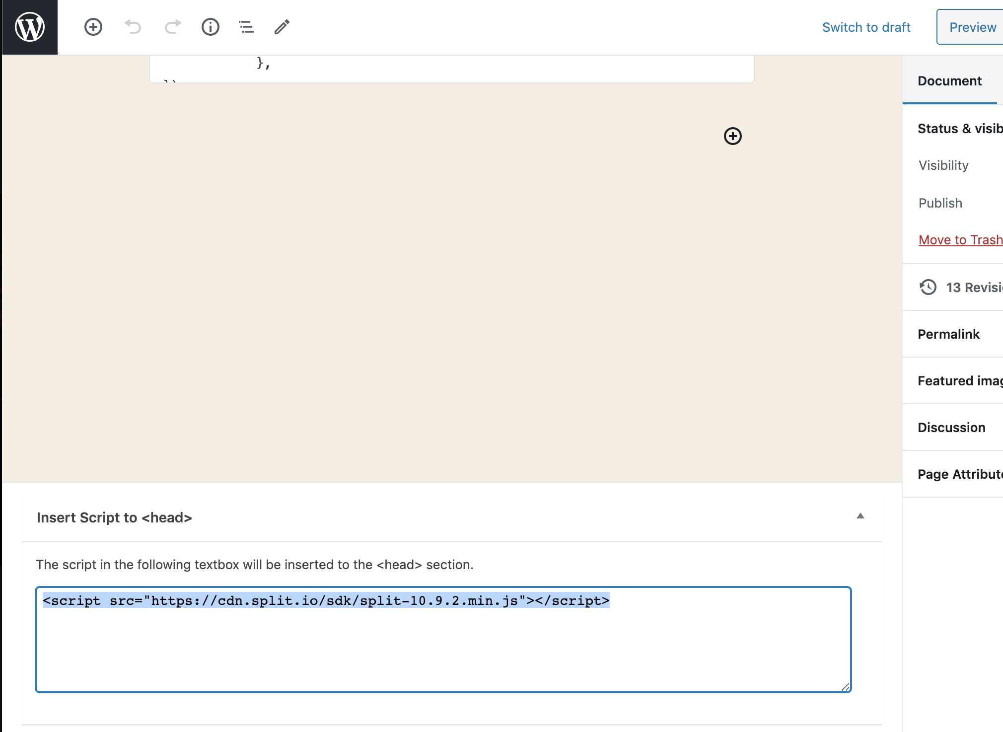Screen dimensions: 1003x732
Task: Open the revisions history clock icon
Action: [x=928, y=287]
